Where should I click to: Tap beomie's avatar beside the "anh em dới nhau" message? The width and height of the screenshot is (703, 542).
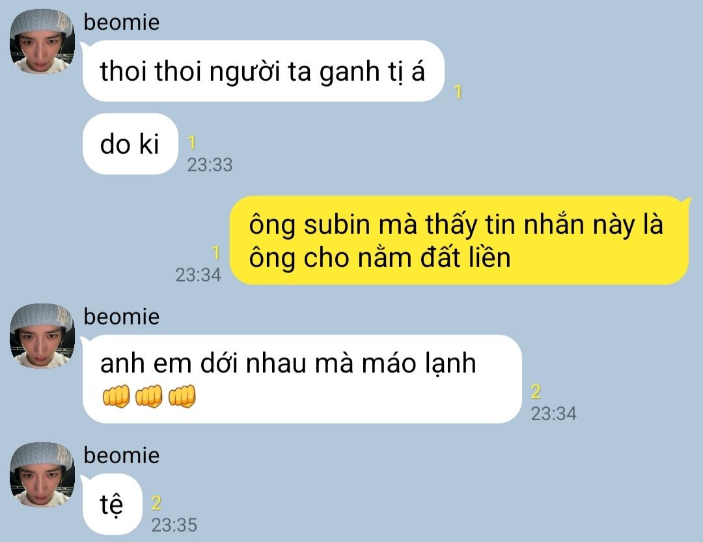[42, 336]
